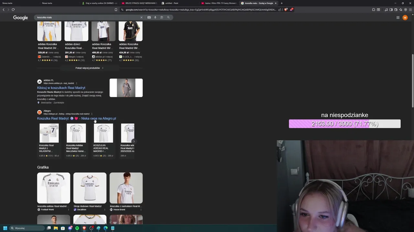This screenshot has width=414, height=232.
Task: Open House Brand 'Koszulka z nadrukiem' image
Action: (x=126, y=188)
